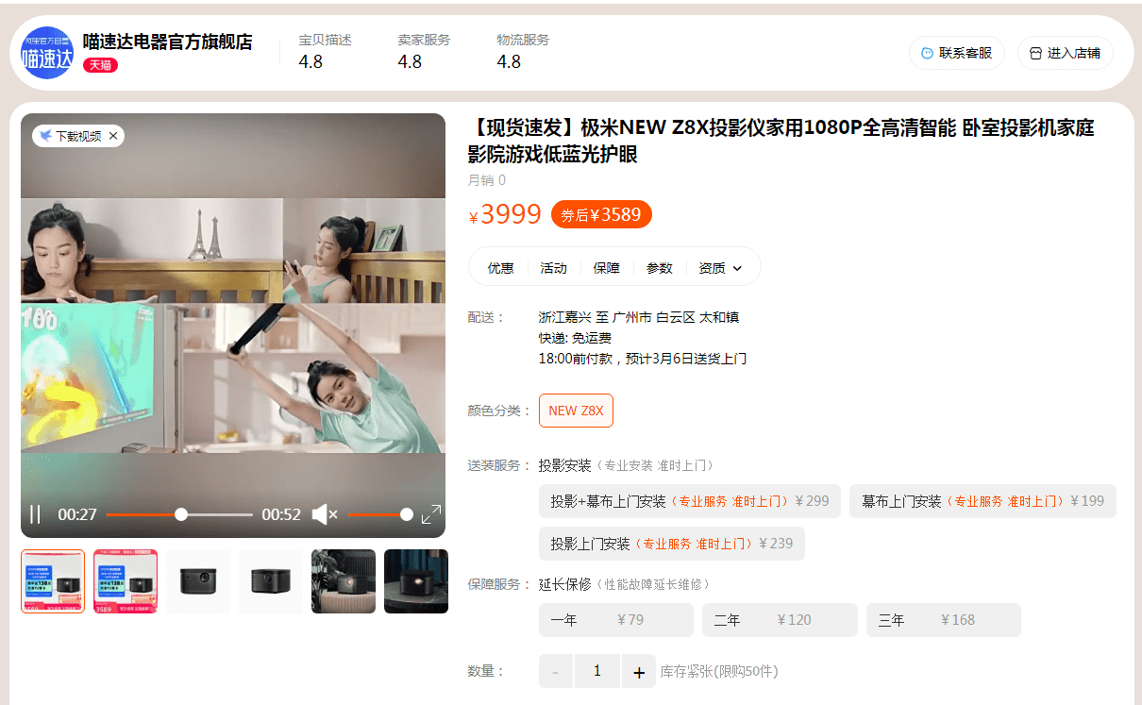Click the 喵速达 store logo
This screenshot has width=1142, height=705.
tap(47, 53)
